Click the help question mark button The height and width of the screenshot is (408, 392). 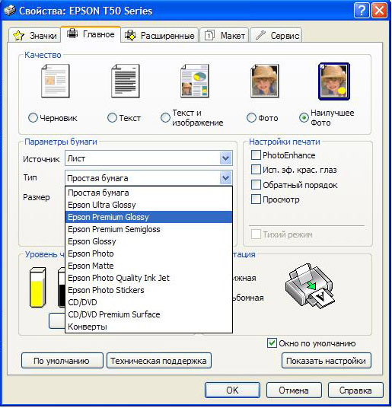click(x=362, y=11)
